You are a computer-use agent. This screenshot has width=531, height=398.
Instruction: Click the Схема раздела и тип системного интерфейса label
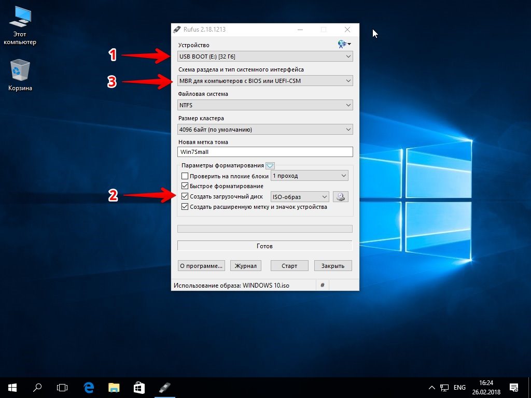point(241,69)
